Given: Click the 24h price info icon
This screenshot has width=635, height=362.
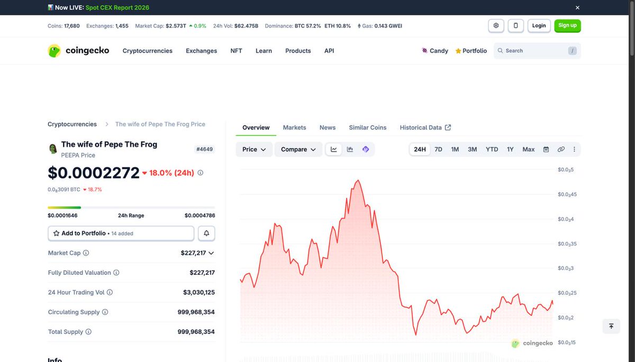Looking at the screenshot, I should [200, 173].
